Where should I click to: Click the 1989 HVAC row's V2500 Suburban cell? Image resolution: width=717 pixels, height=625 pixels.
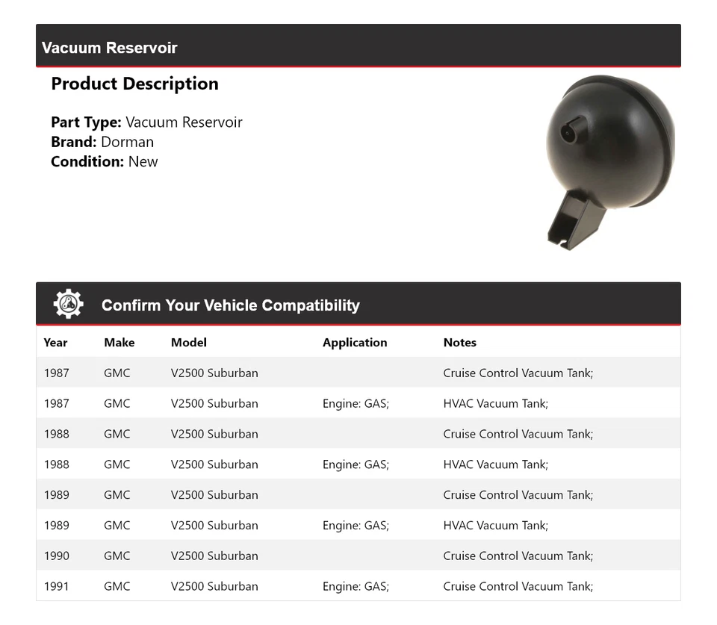(x=214, y=525)
